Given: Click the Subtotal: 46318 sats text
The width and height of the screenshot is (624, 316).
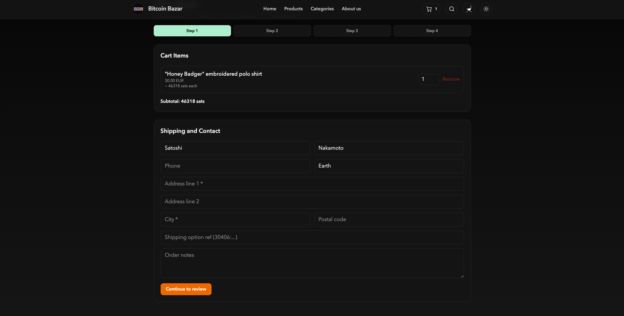Looking at the screenshot, I should [x=182, y=101].
